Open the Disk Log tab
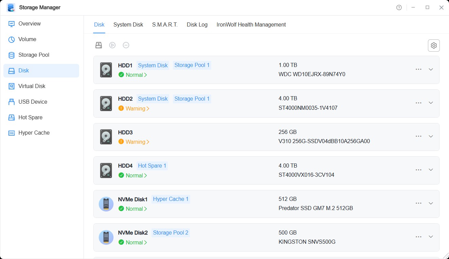The width and height of the screenshot is (449, 259). (x=197, y=24)
